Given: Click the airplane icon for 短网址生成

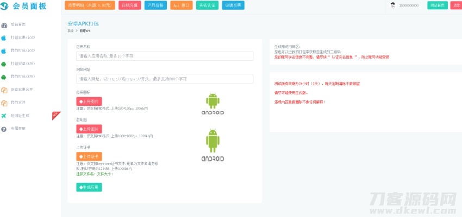Looking at the screenshot, I should [x=4, y=116].
